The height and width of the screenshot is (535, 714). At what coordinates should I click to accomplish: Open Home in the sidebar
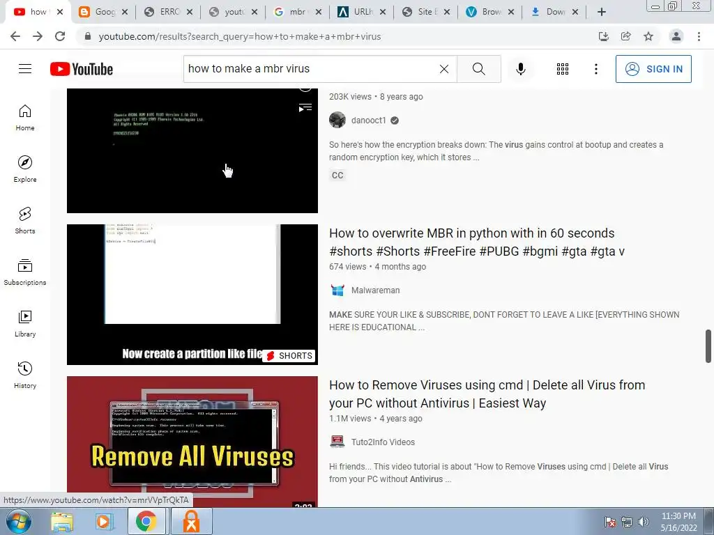[x=25, y=118]
